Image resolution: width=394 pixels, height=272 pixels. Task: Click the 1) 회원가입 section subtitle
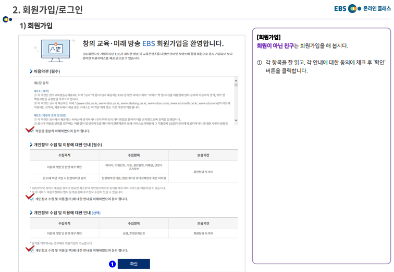coord(36,26)
